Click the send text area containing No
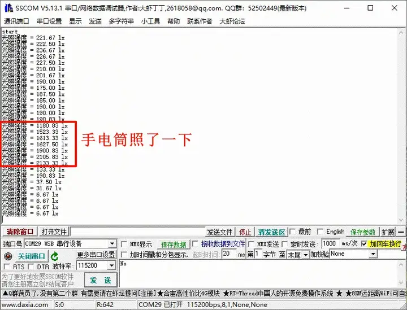This screenshot has height=310, width=407. 258,273
